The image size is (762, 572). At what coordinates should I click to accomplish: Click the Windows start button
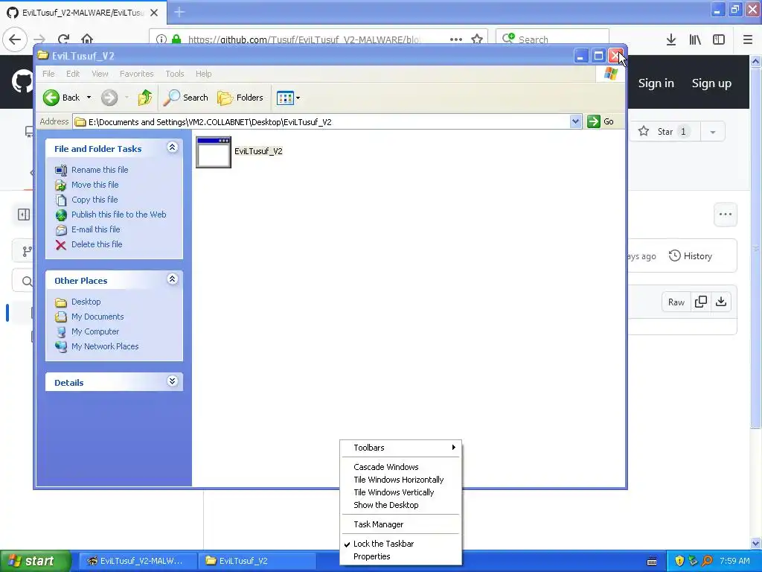click(35, 562)
